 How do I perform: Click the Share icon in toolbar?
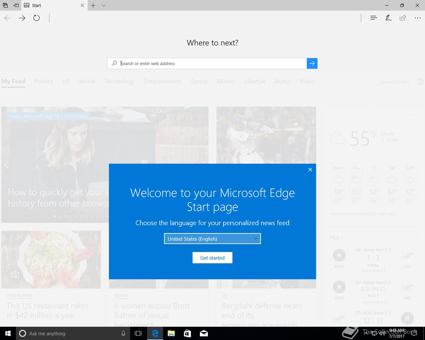[403, 18]
